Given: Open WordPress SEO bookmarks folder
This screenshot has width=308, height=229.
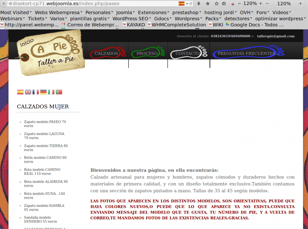Looking at the screenshot, I should (132, 18).
